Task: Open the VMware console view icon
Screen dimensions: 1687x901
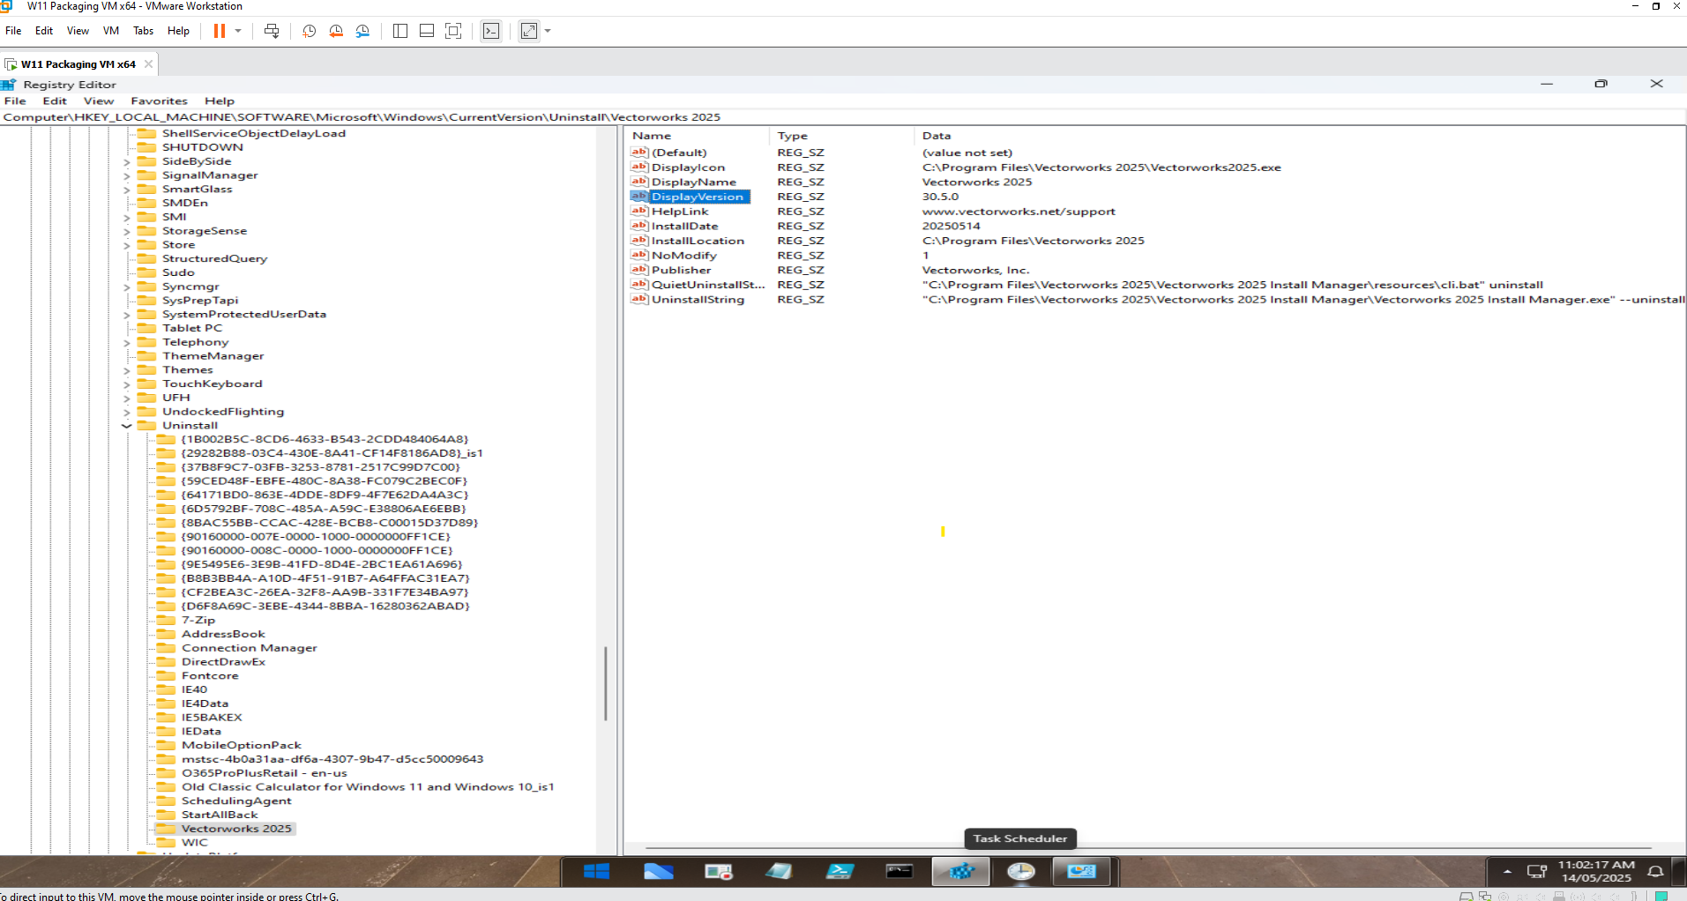Action: pyautogui.click(x=491, y=31)
